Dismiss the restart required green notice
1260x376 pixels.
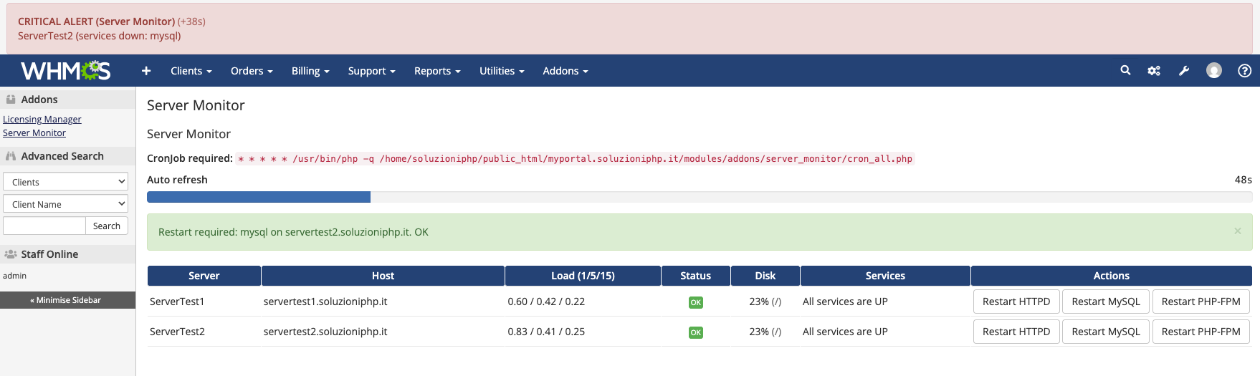pyautogui.click(x=1237, y=231)
